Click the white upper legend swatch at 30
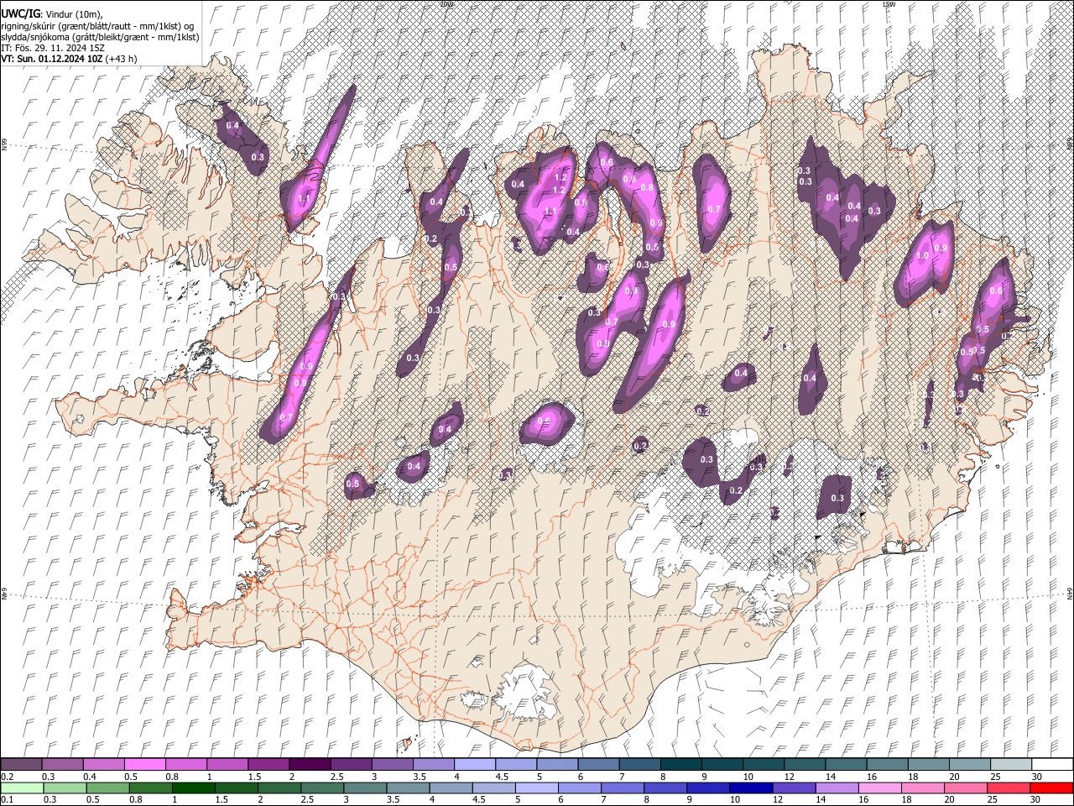1074x806 pixels. click(1051, 765)
